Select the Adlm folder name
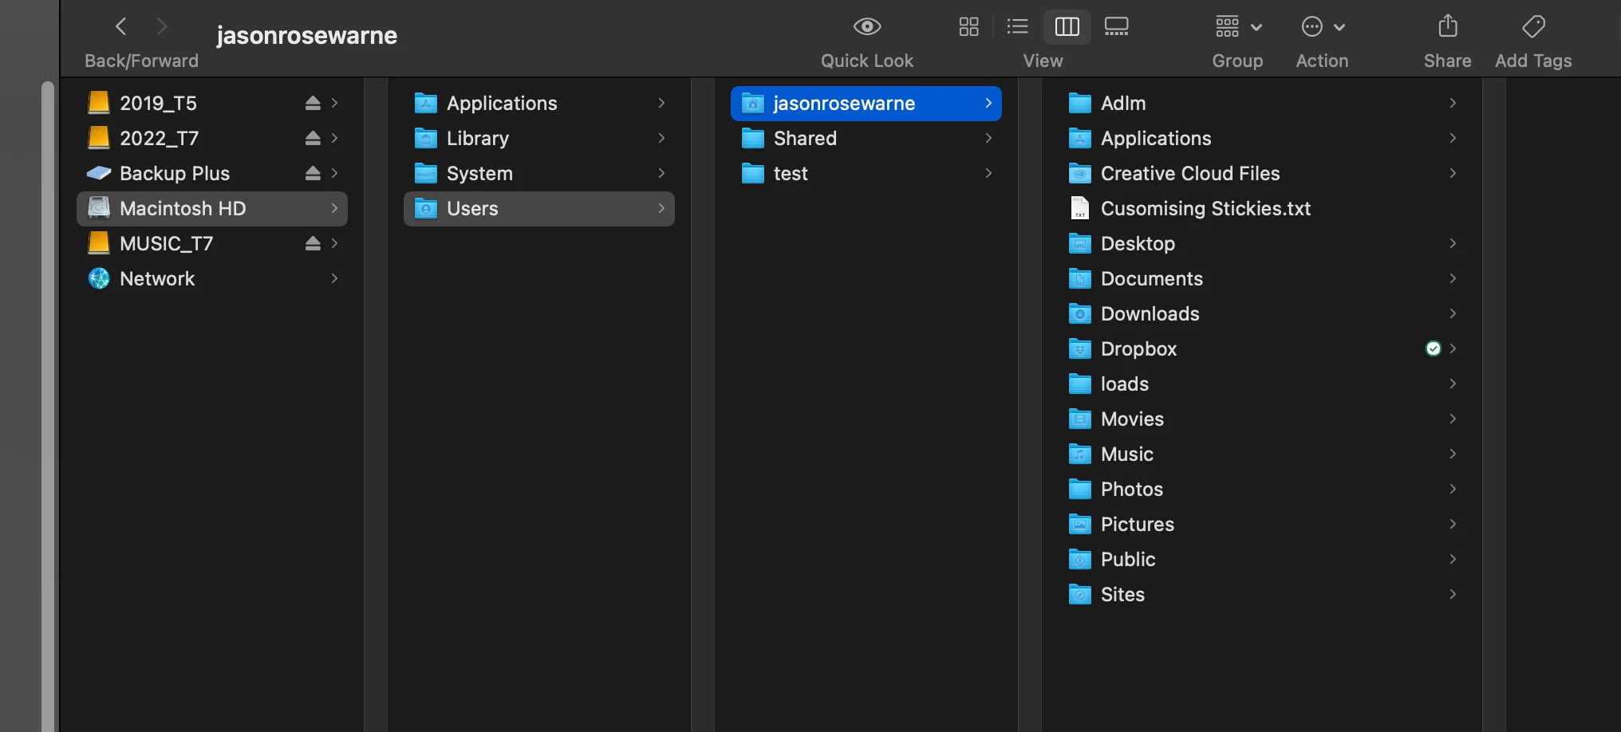Screen dimensions: 1621x732 (1123, 103)
